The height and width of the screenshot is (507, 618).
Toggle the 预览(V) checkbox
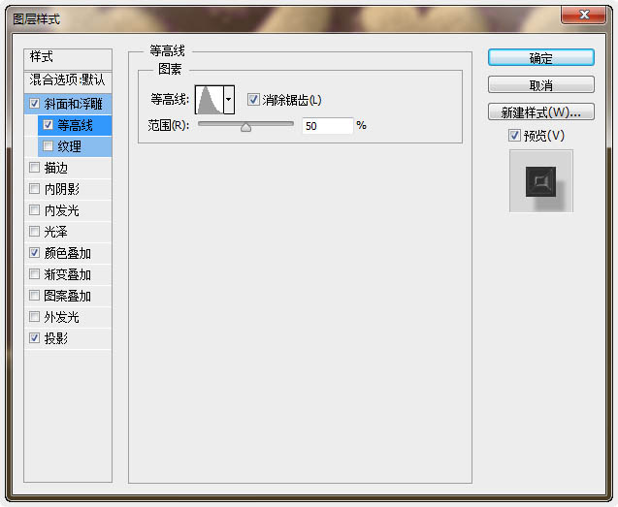tap(514, 136)
